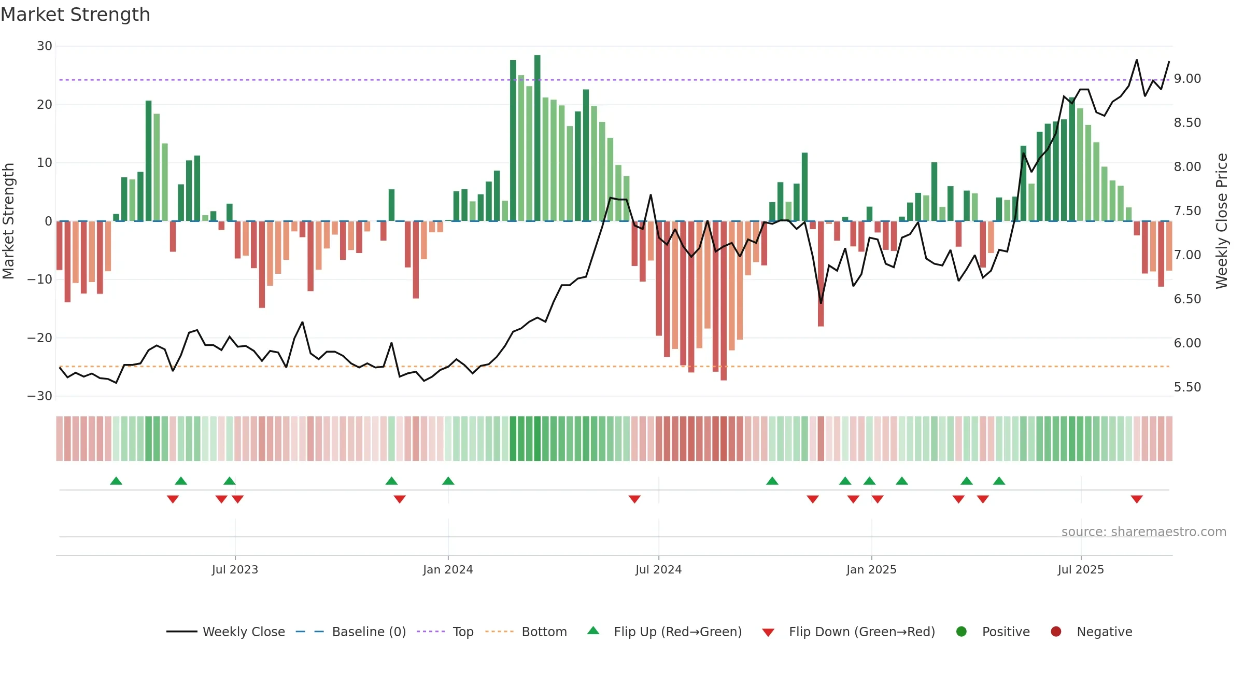Click the 5.50 price axis label
1244x700 pixels.
coord(1188,387)
